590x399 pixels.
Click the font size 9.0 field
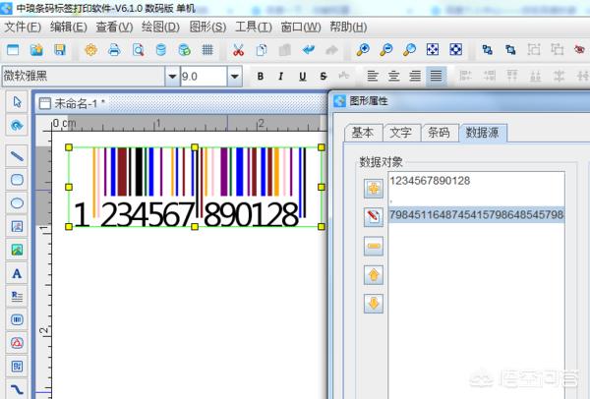pos(204,77)
